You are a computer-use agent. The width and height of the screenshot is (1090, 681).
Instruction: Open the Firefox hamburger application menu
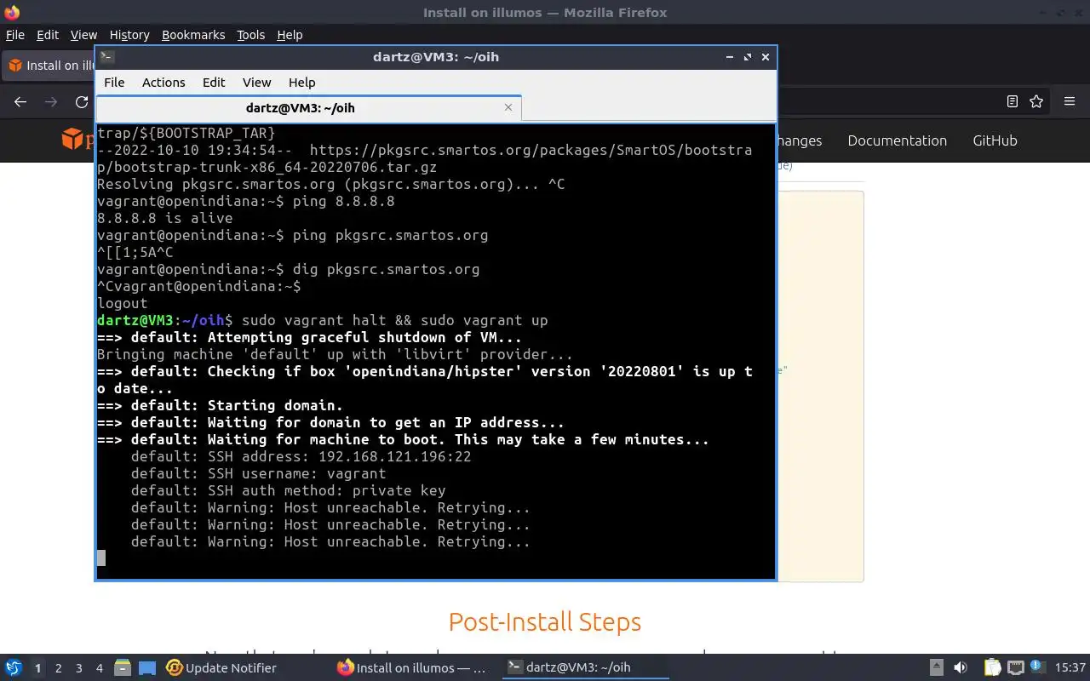[x=1070, y=101]
